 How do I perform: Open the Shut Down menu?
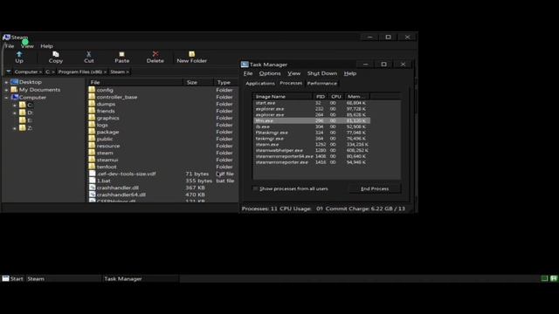click(x=322, y=73)
